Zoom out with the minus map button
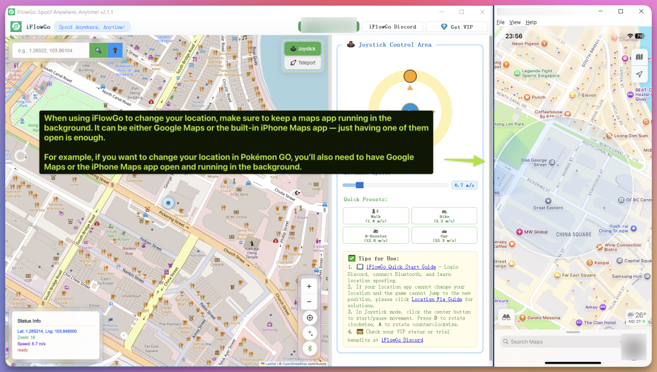Image resolution: width=657 pixels, height=372 pixels. (309, 302)
